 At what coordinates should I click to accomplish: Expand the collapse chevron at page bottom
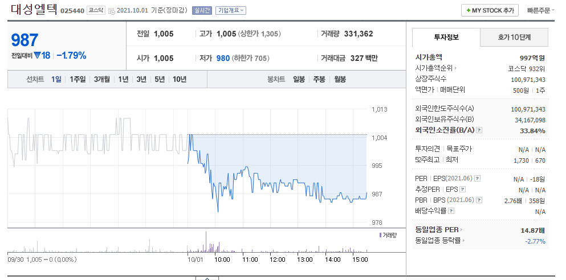[207, 278]
